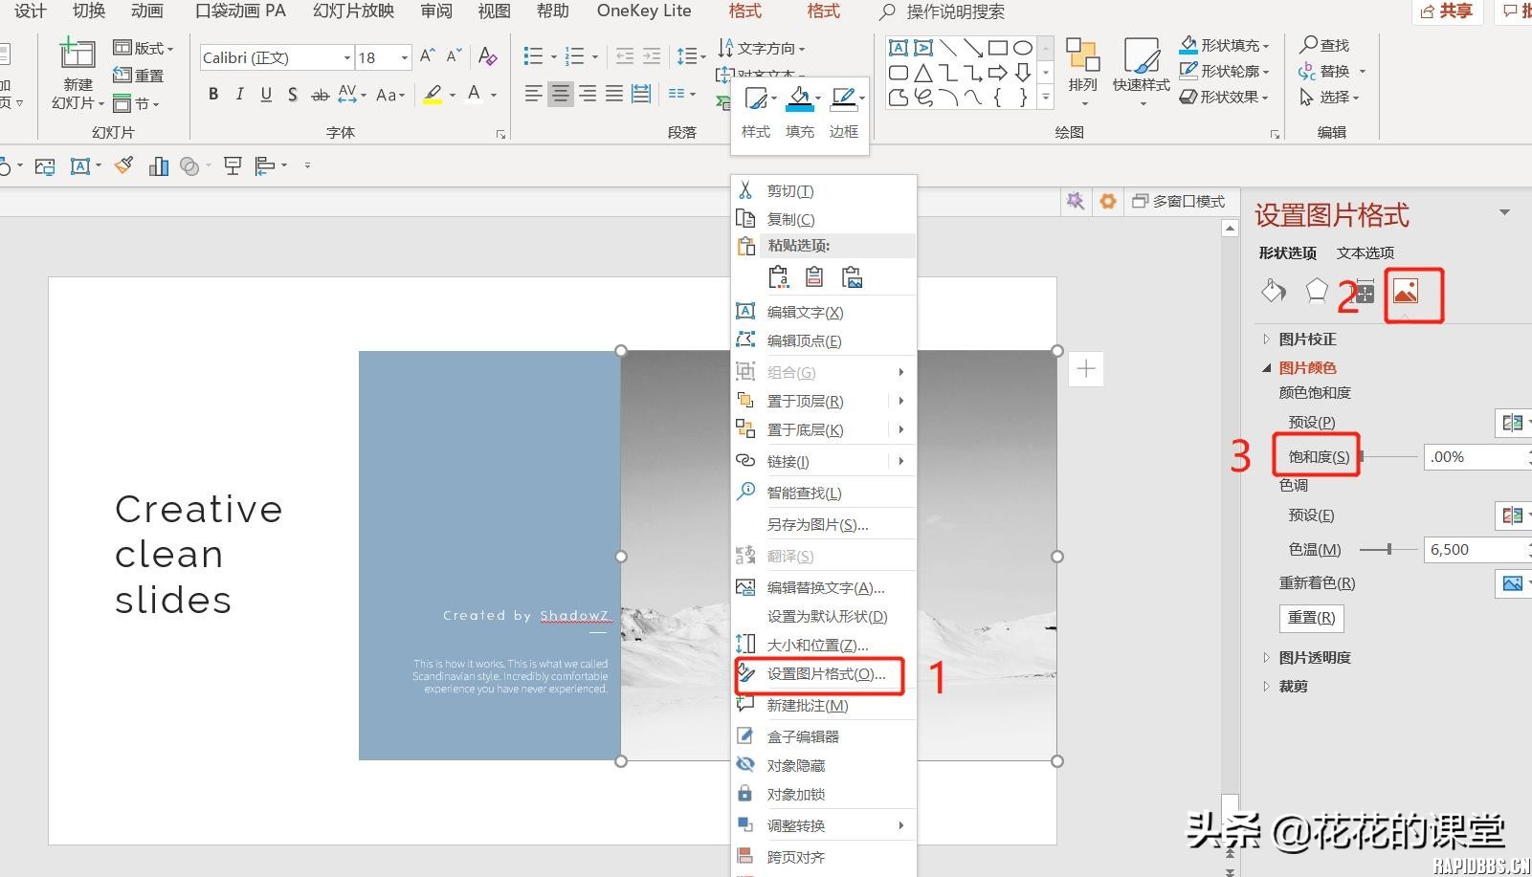This screenshot has height=877, width=1532.
Task: Click the bullets list icon
Action: 533,56
